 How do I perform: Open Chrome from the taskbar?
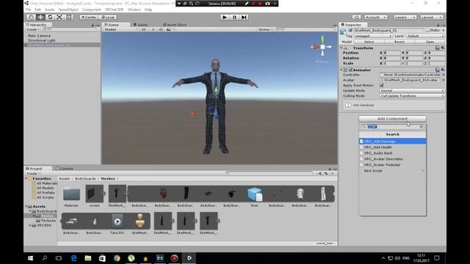coord(117,258)
